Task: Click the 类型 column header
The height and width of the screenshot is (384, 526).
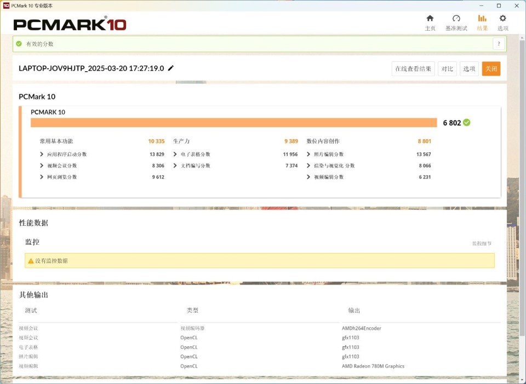Action: point(192,311)
